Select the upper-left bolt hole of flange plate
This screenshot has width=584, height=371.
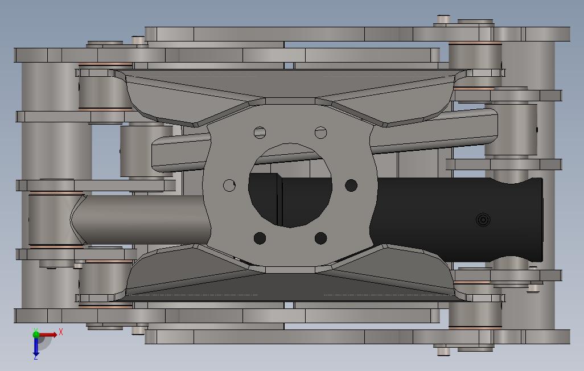pos(260,132)
